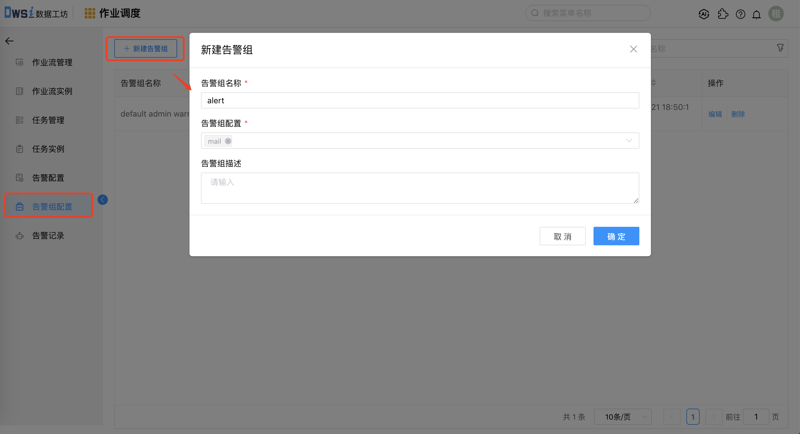This screenshot has width=800, height=434.
Task: Select the 作业流实例 sidebar icon
Action: [20, 91]
